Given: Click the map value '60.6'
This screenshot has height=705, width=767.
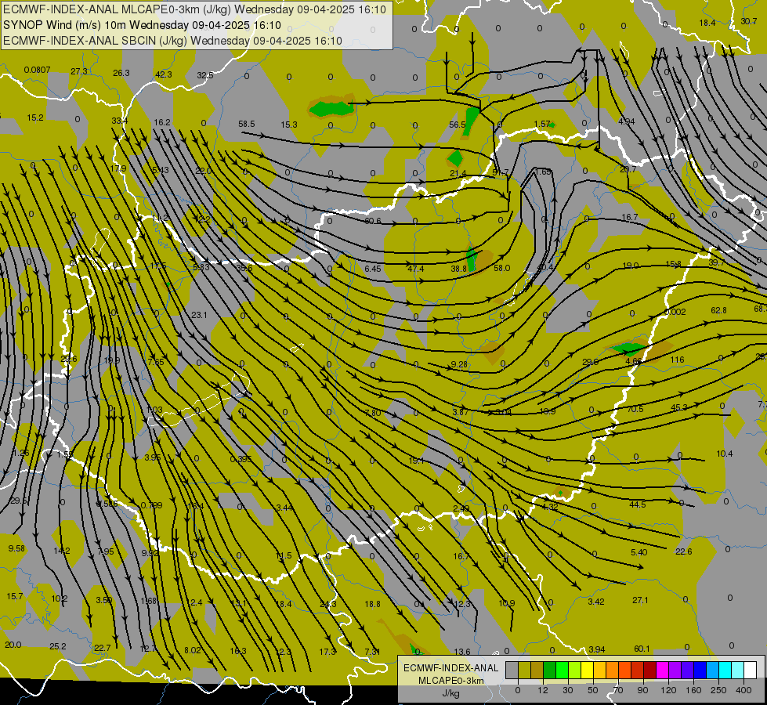Looking at the screenshot, I should coord(373,221).
